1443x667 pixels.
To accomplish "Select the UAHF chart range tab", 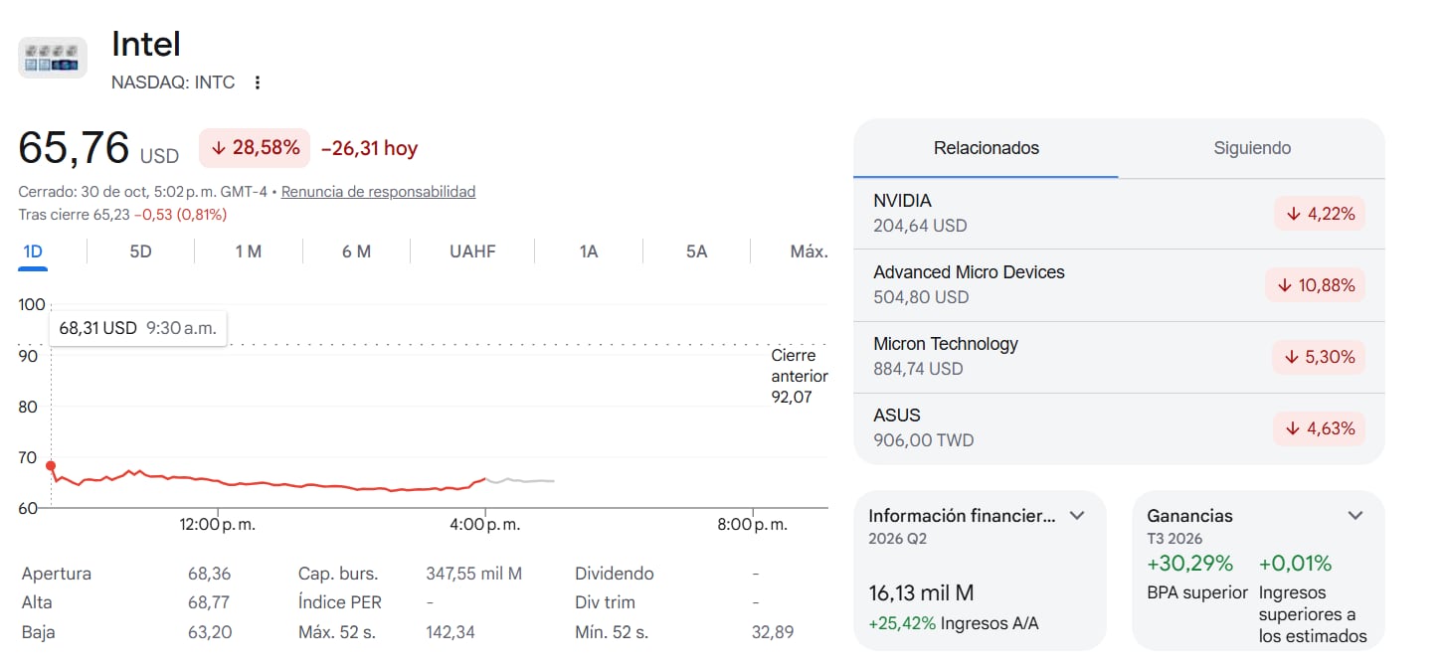I will click(x=472, y=251).
